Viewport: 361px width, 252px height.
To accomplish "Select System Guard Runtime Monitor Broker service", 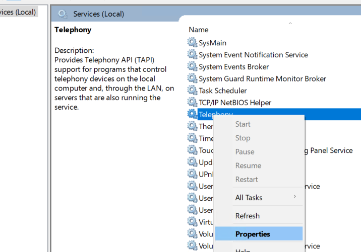I will pyautogui.click(x=262, y=78).
